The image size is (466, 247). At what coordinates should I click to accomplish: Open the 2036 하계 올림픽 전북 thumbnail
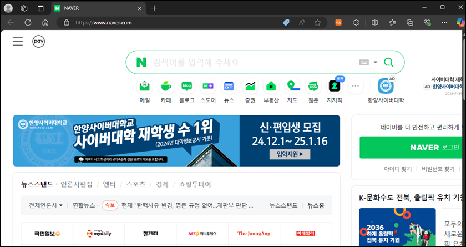tap(397, 228)
